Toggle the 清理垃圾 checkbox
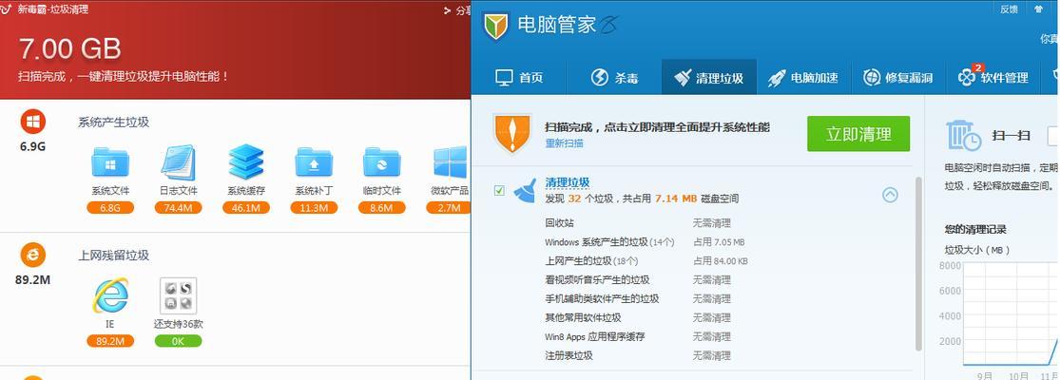 pos(499,191)
